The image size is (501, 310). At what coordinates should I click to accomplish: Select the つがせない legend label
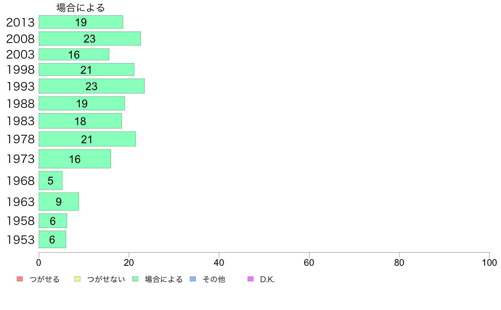click(x=106, y=279)
